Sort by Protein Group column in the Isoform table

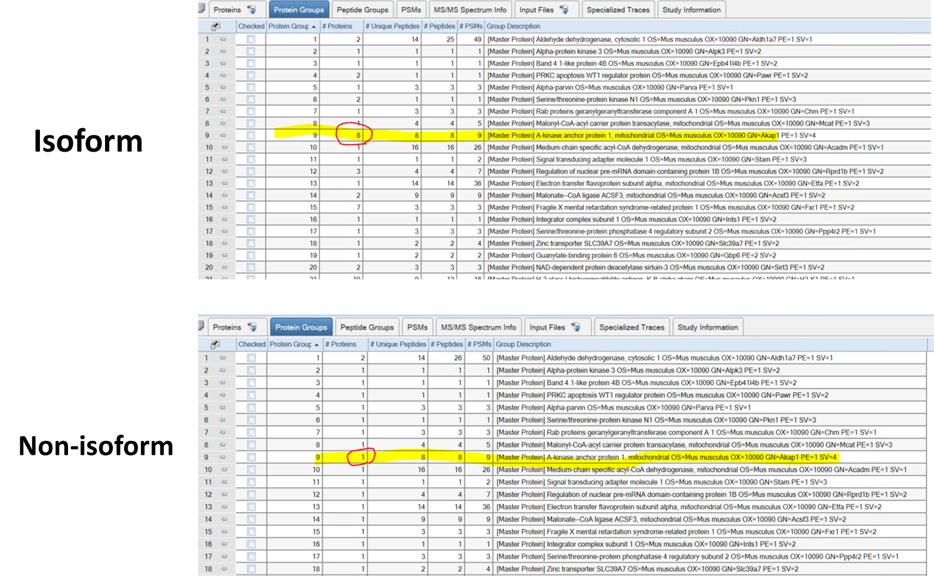coord(292,26)
